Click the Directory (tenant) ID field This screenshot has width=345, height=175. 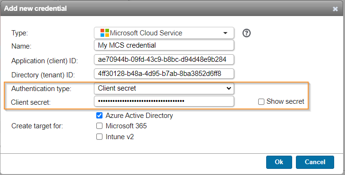pyautogui.click(x=164, y=74)
